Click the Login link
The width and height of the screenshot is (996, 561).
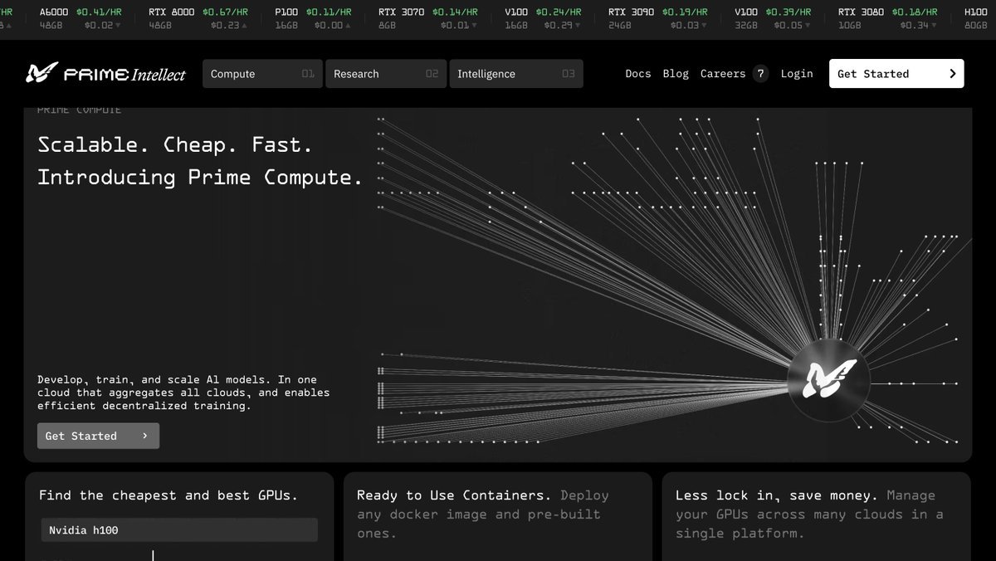(x=796, y=74)
